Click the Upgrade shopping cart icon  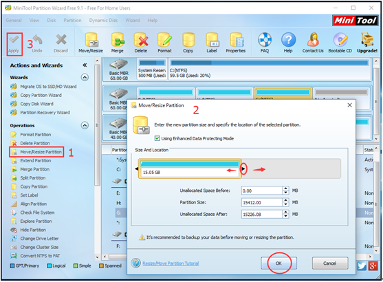(367, 43)
